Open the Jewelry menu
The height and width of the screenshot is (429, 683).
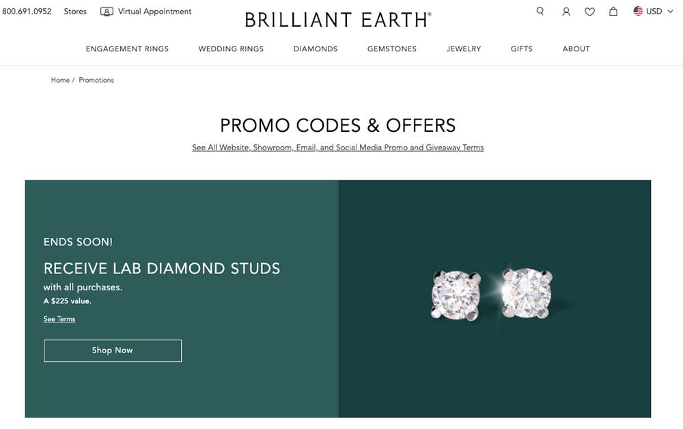tap(464, 49)
